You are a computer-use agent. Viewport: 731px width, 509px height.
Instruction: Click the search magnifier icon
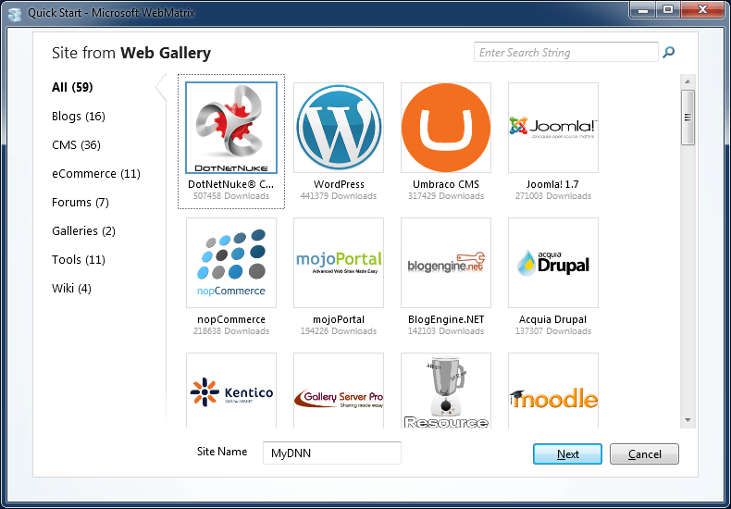668,52
